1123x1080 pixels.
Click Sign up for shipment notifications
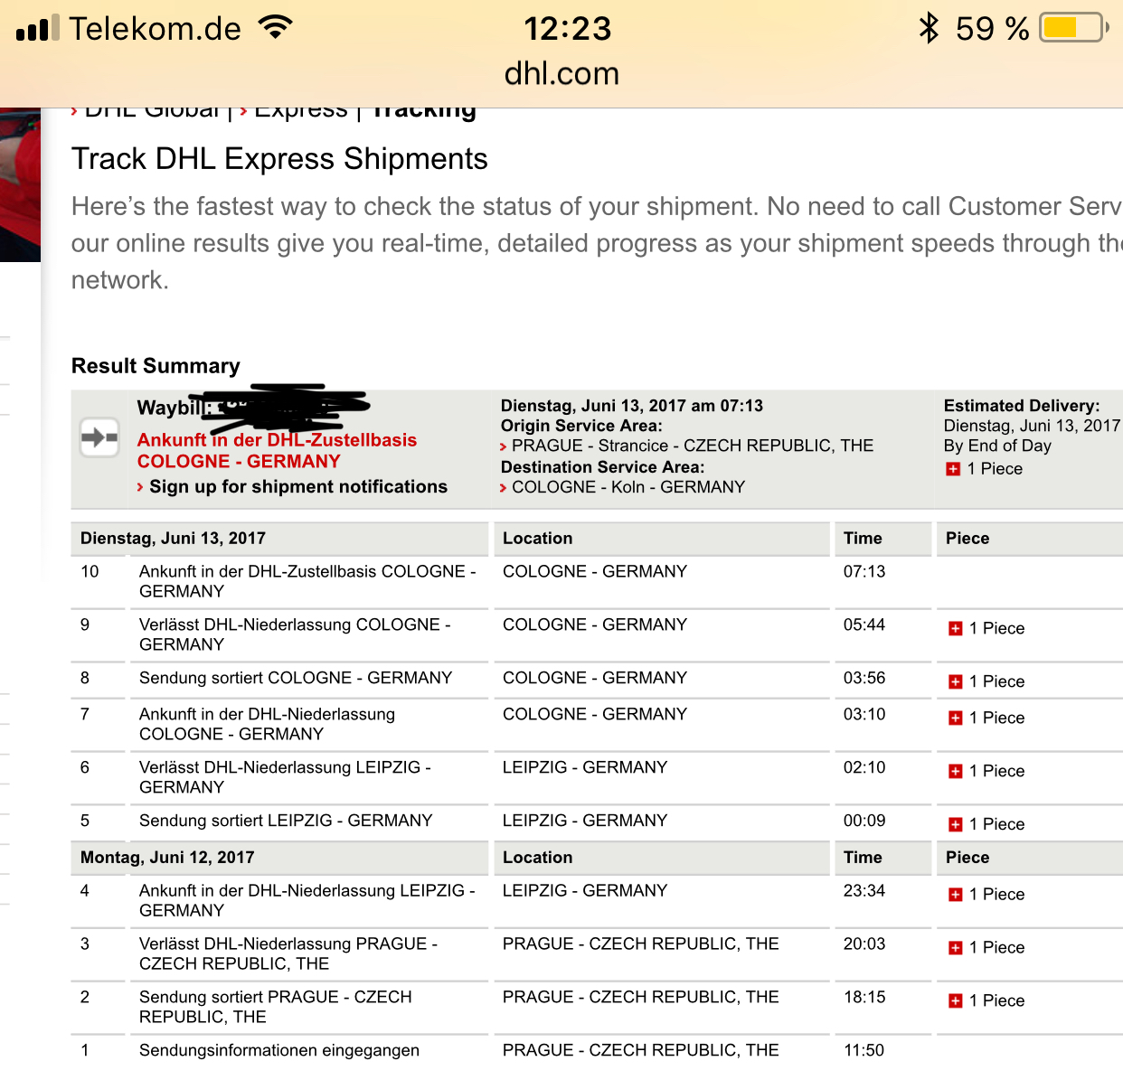pyautogui.click(x=297, y=487)
